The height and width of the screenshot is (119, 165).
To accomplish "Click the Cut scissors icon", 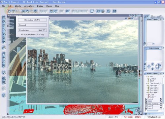I will [x=23, y=11].
